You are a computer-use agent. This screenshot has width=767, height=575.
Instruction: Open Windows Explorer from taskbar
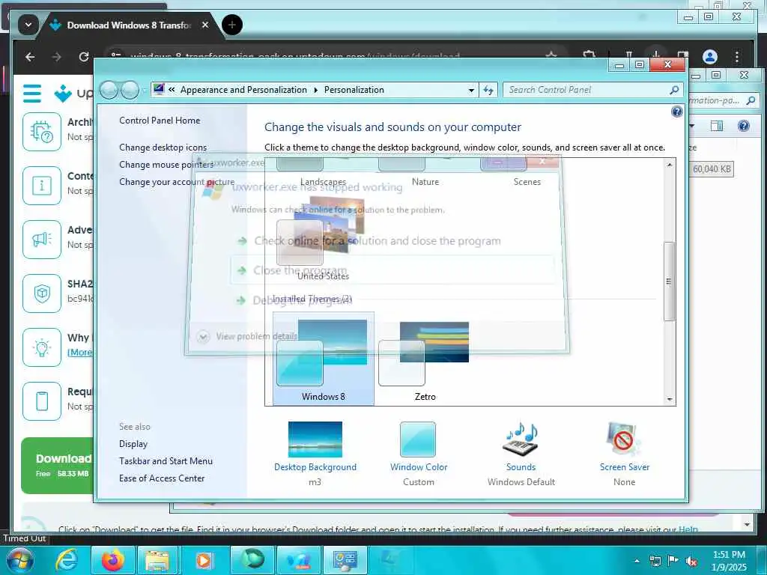point(157,560)
